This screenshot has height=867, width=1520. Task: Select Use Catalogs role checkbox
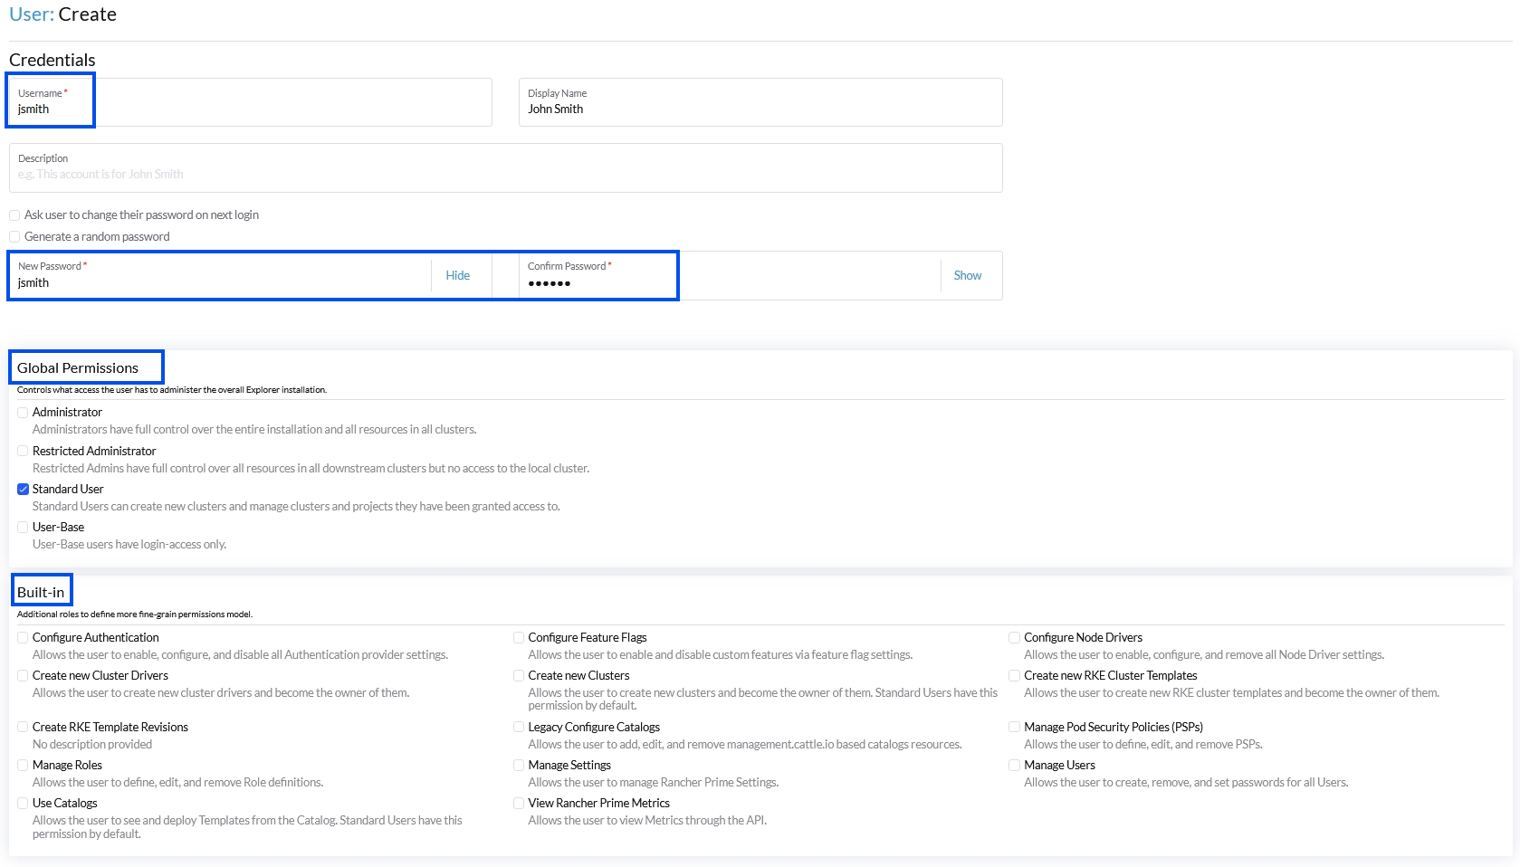point(24,804)
